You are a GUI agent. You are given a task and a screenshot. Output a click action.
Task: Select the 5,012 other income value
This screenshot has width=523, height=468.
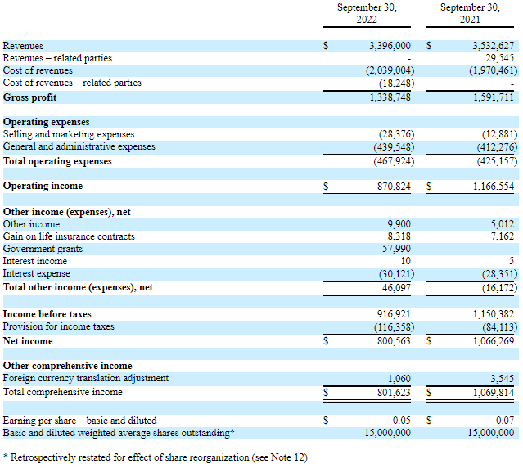(503, 224)
